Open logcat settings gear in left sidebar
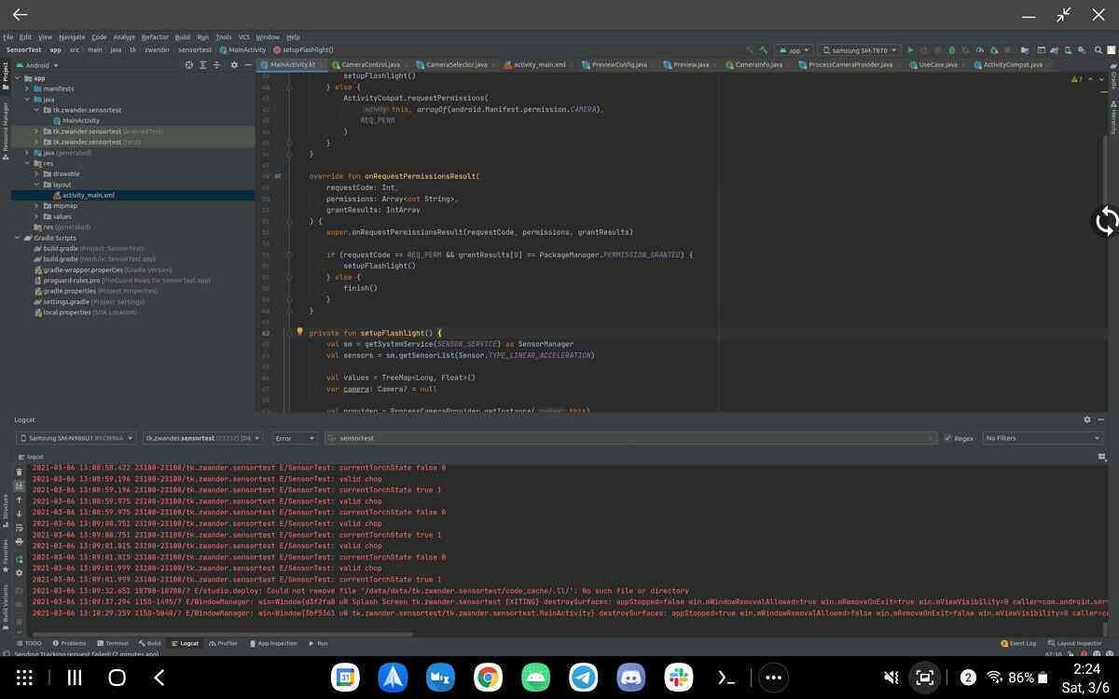The width and height of the screenshot is (1119, 699). 19,572
